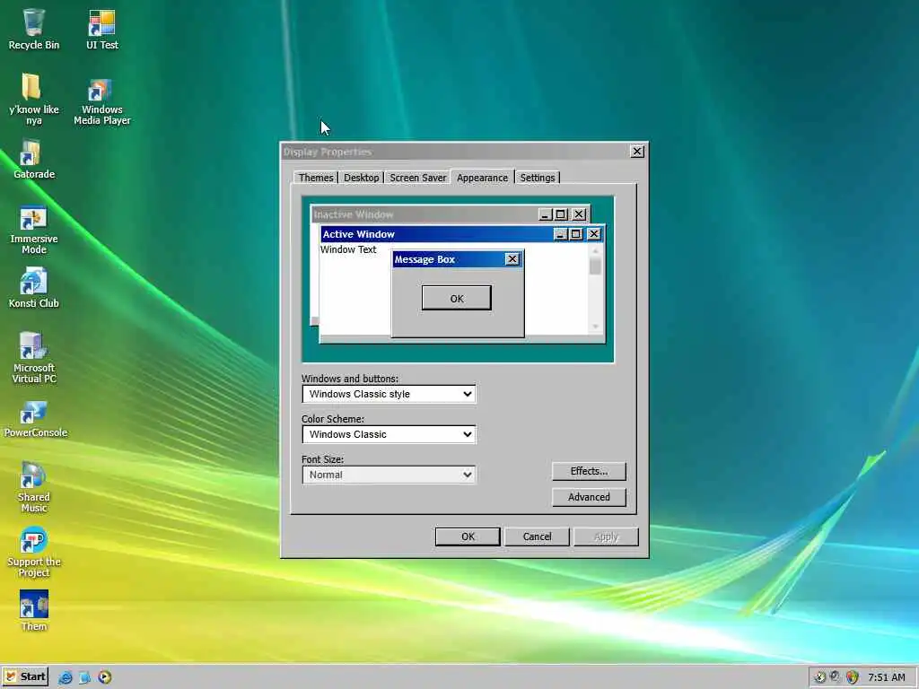Switch to the Desktop tab
This screenshot has width=919, height=689.
(361, 178)
